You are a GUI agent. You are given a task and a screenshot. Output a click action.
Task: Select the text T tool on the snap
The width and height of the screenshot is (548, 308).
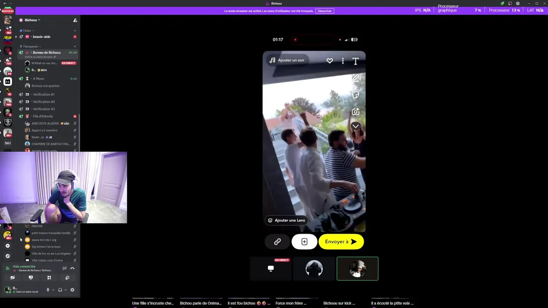coord(355,62)
